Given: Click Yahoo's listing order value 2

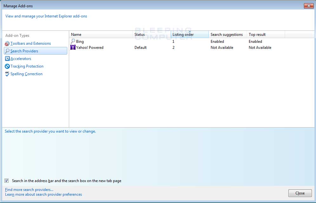Looking at the screenshot, I should click(x=173, y=48).
